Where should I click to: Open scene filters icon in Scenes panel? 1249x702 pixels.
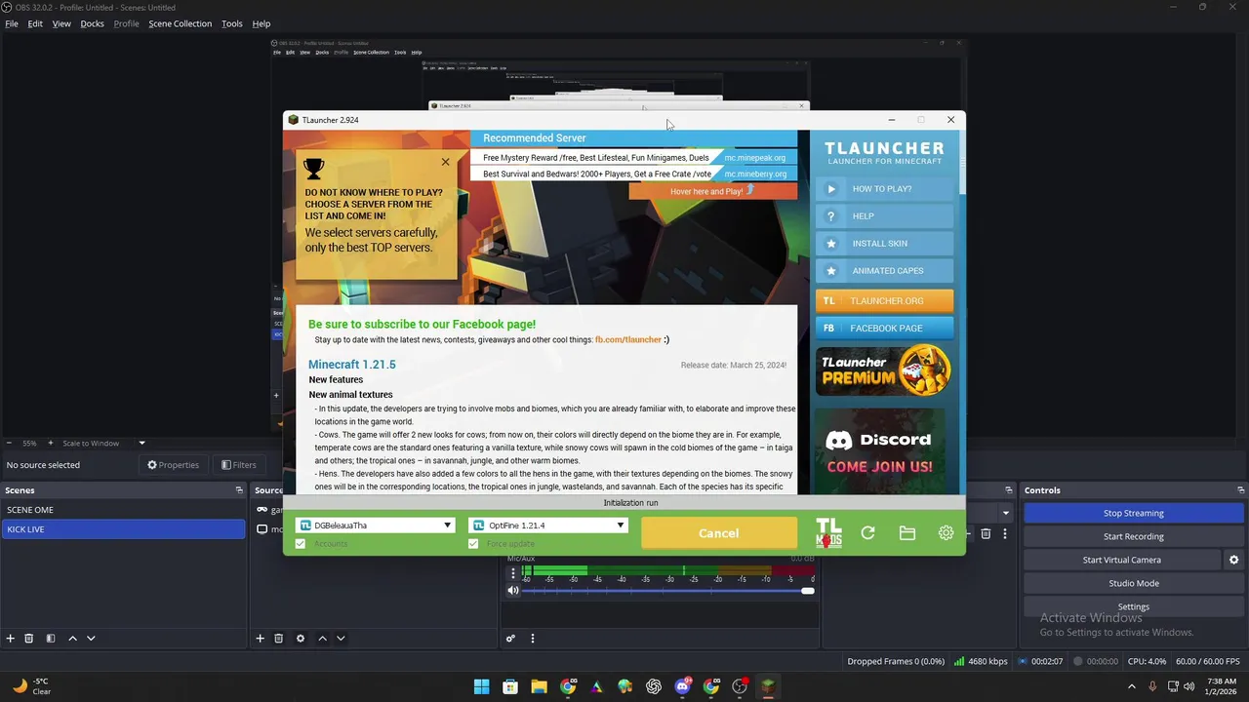pyautogui.click(x=50, y=639)
